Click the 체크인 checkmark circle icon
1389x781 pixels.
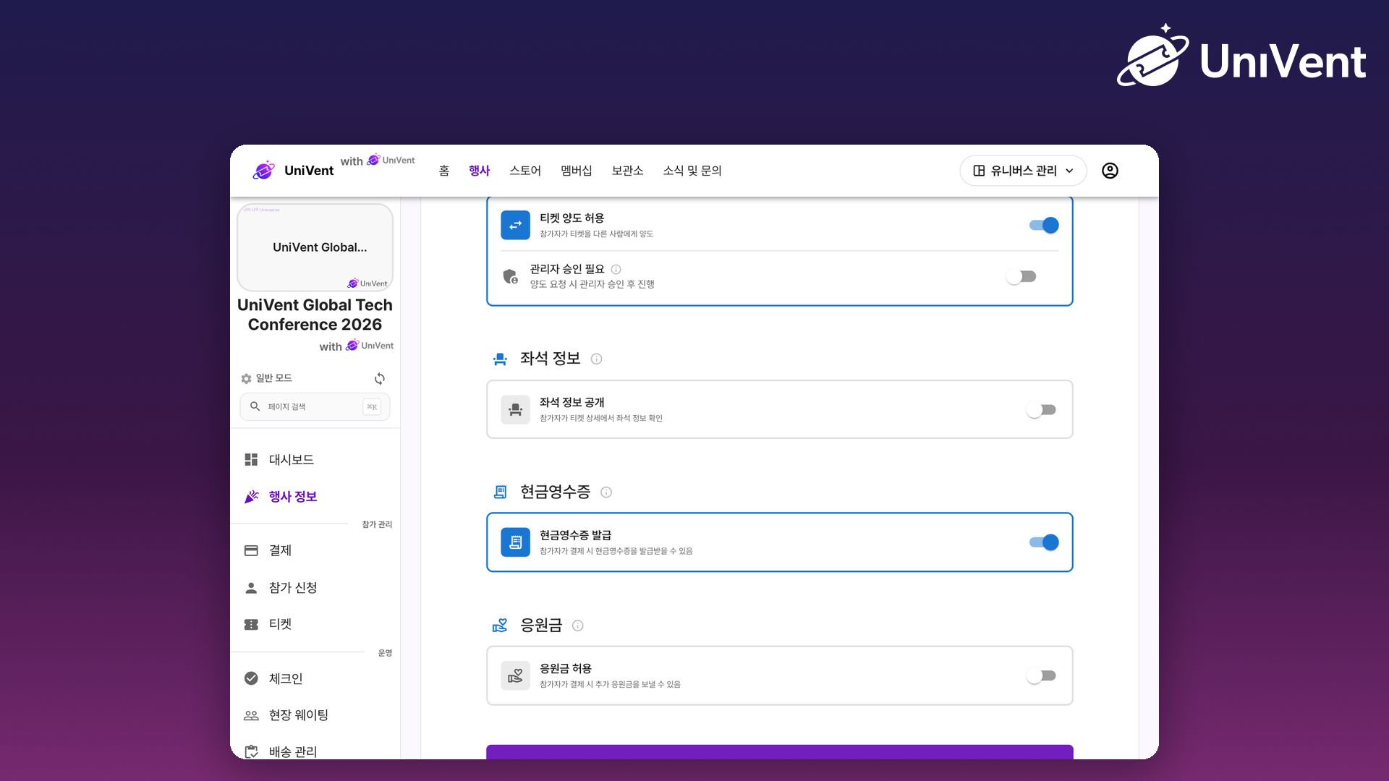click(x=251, y=678)
